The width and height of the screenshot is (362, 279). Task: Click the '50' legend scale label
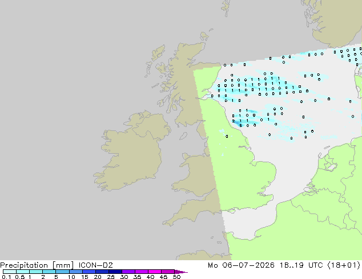coord(176,277)
